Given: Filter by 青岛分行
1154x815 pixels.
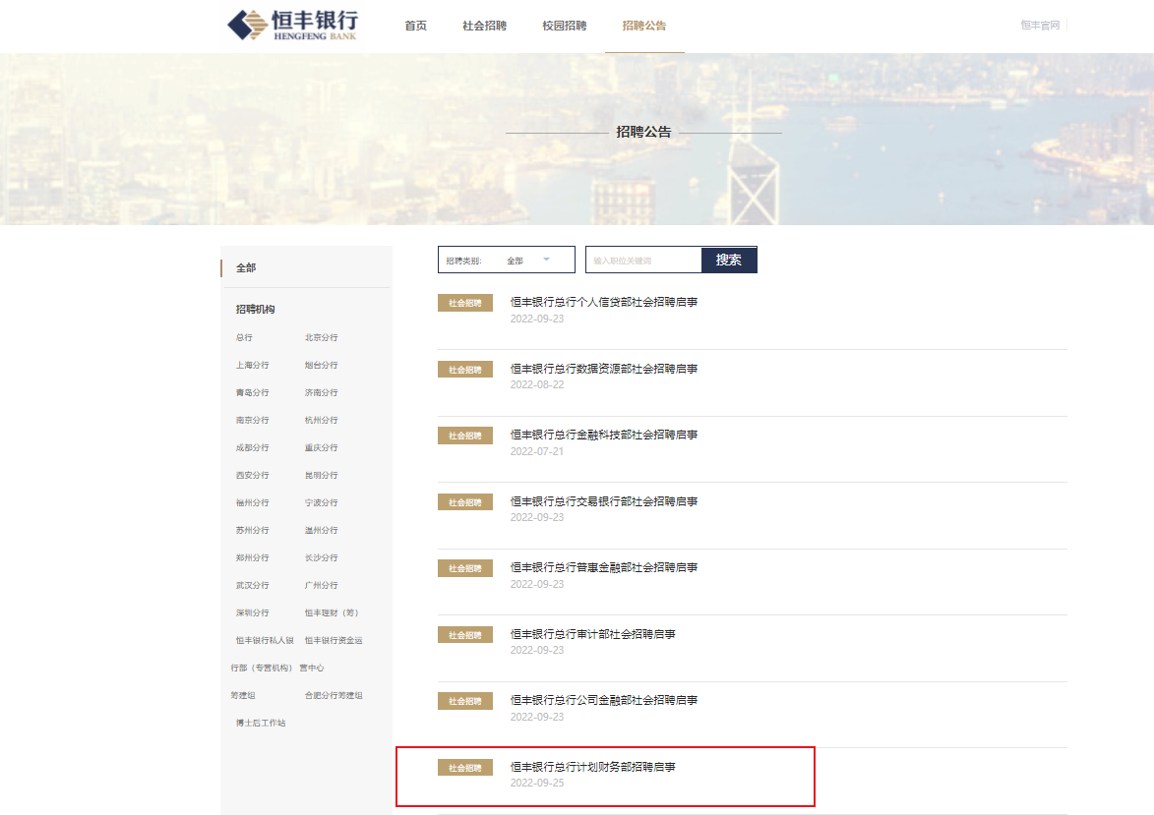Looking at the screenshot, I should point(252,393).
